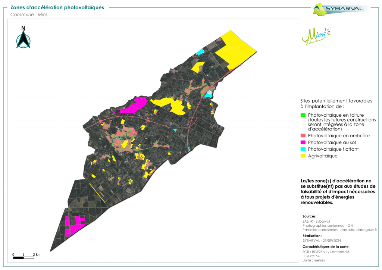382x270 pixels.
Task: Click the yellow Agrivoltaïque legend swatch
Action: 303,156
